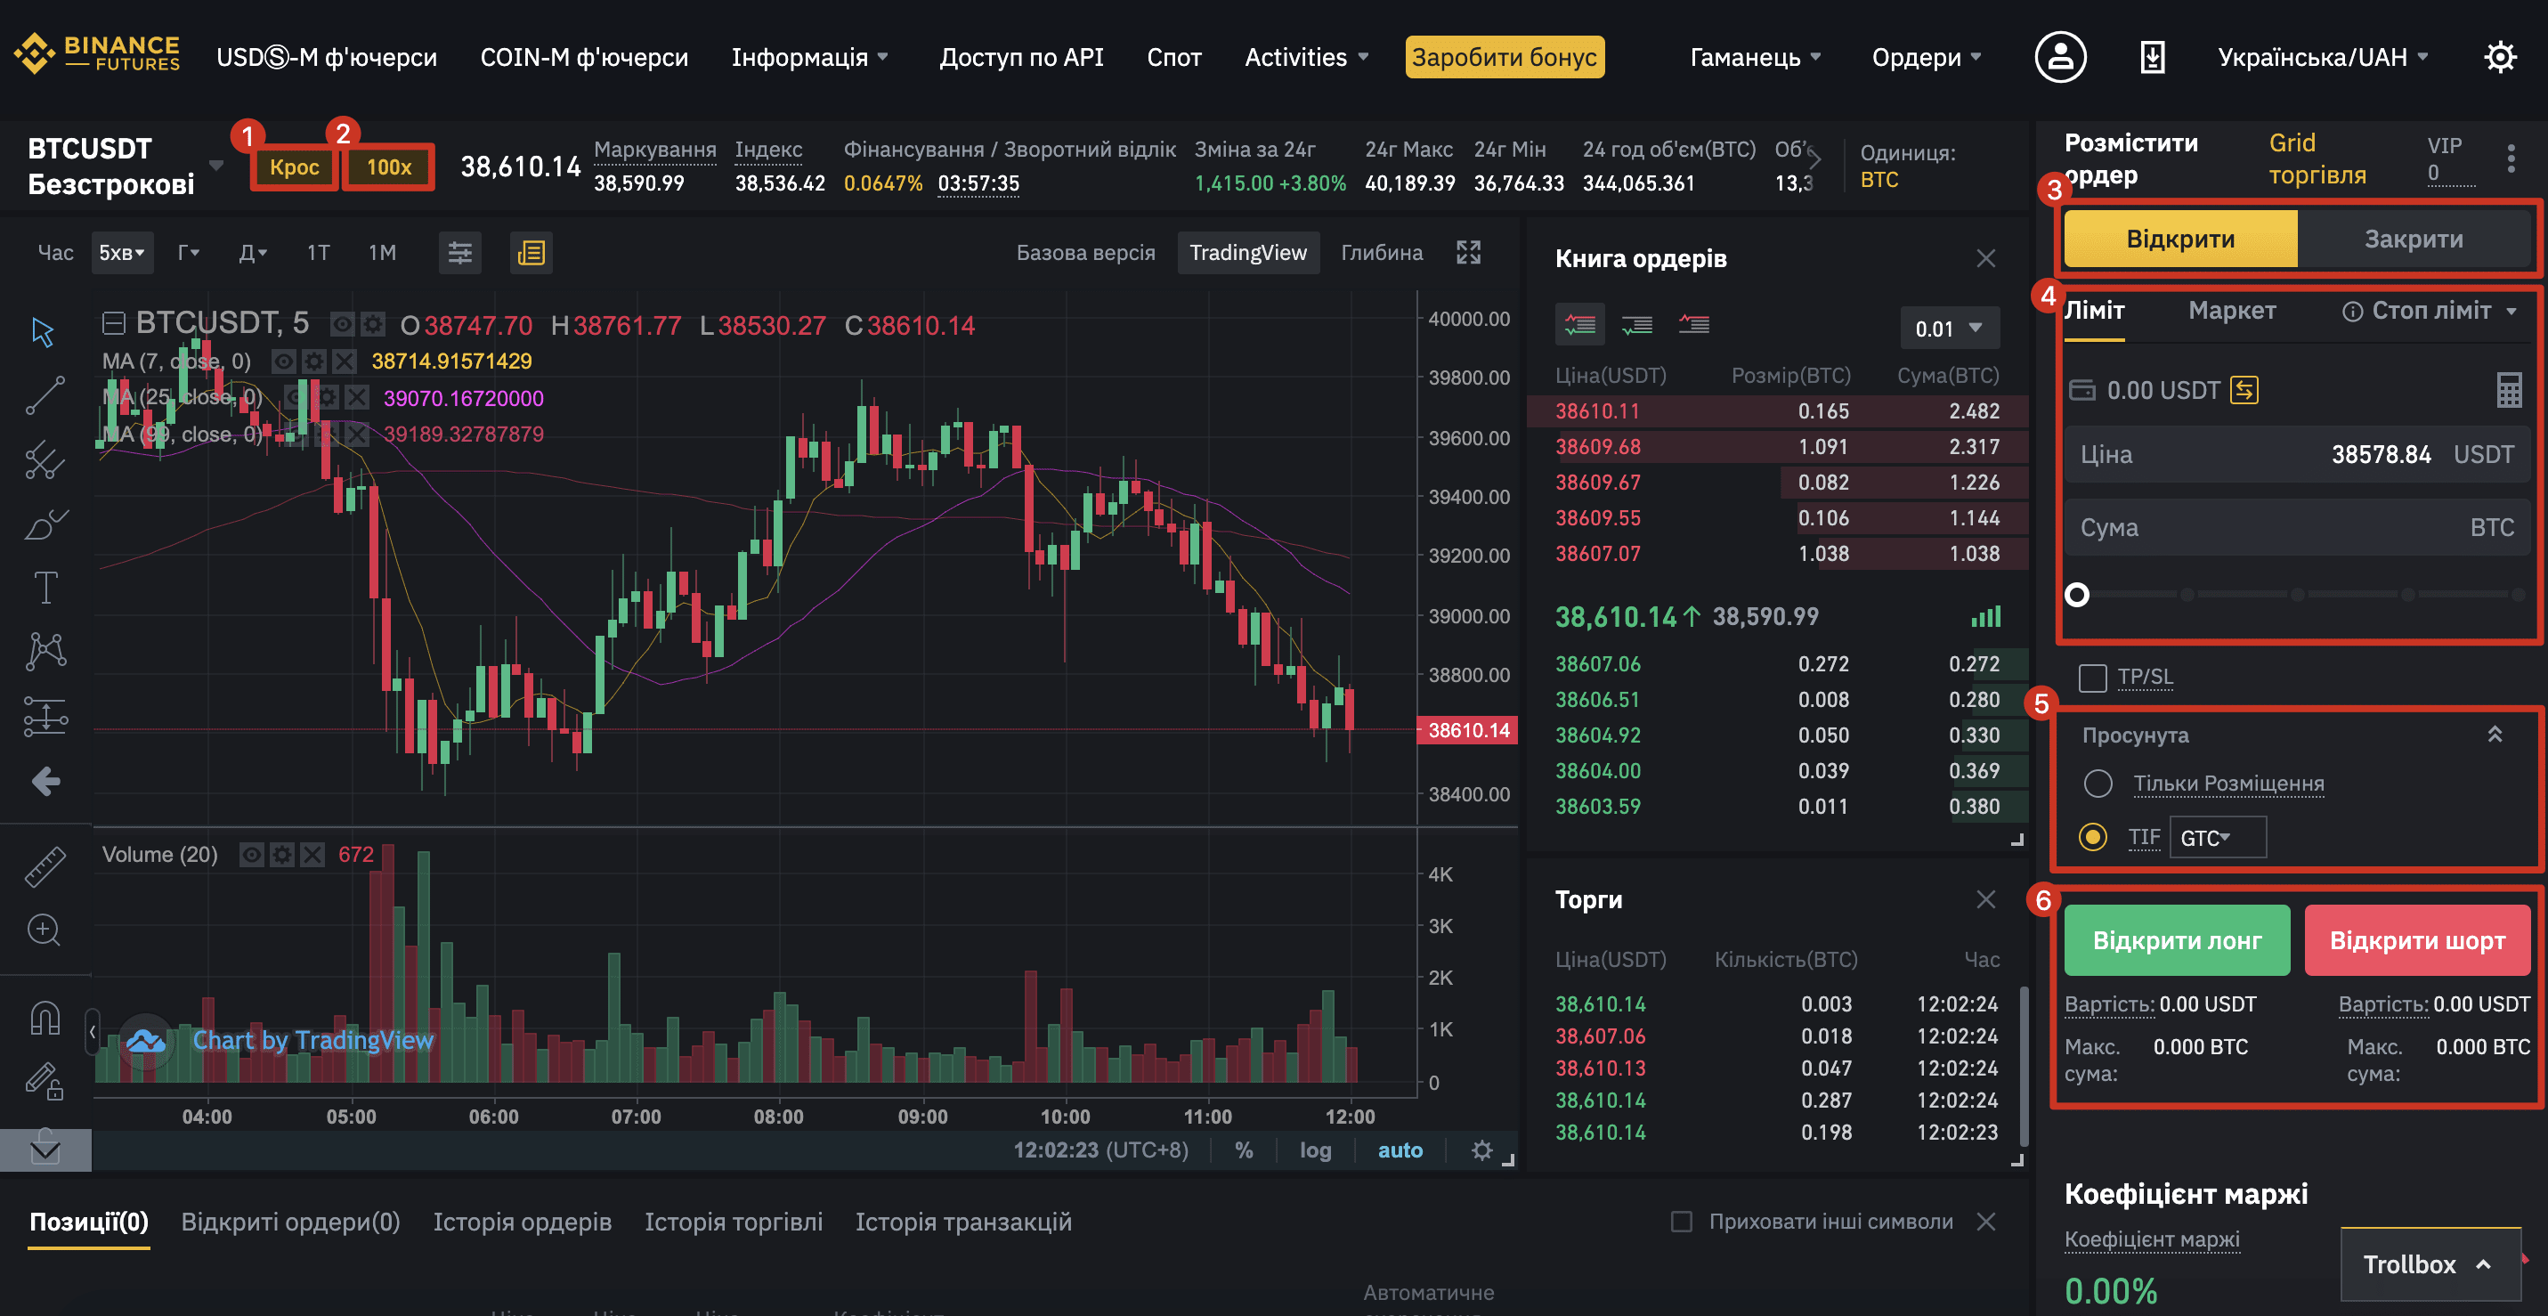Open the 5хв interval dropdown
Image resolution: width=2548 pixels, height=1316 pixels.
(x=122, y=253)
